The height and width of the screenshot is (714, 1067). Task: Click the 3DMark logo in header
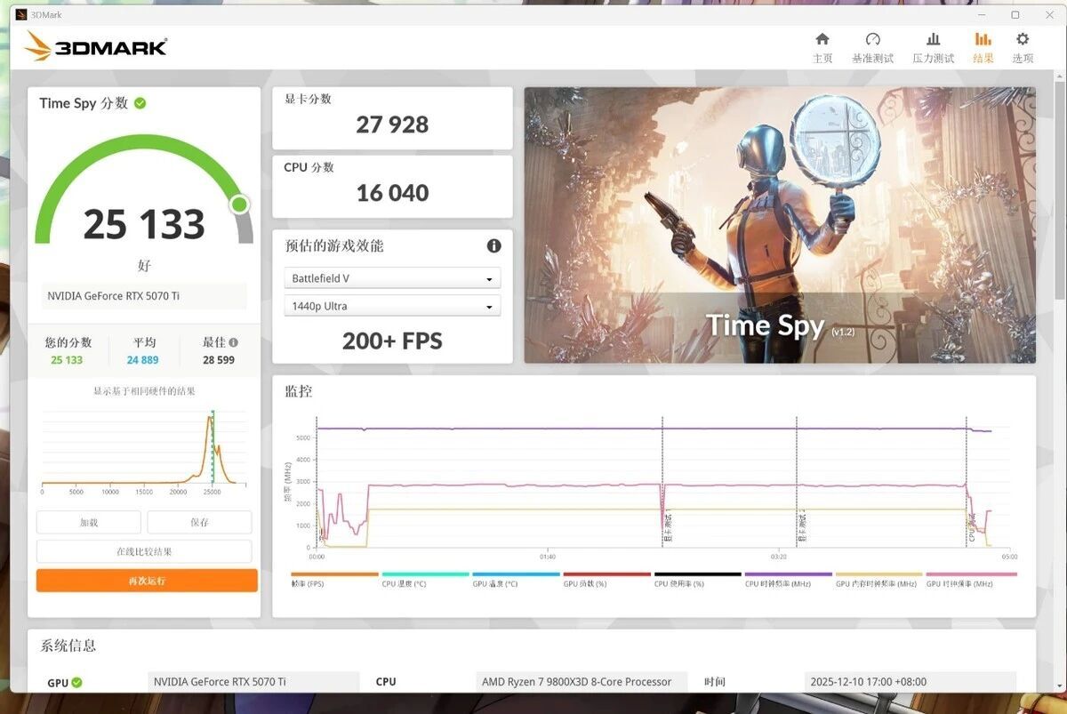click(96, 46)
